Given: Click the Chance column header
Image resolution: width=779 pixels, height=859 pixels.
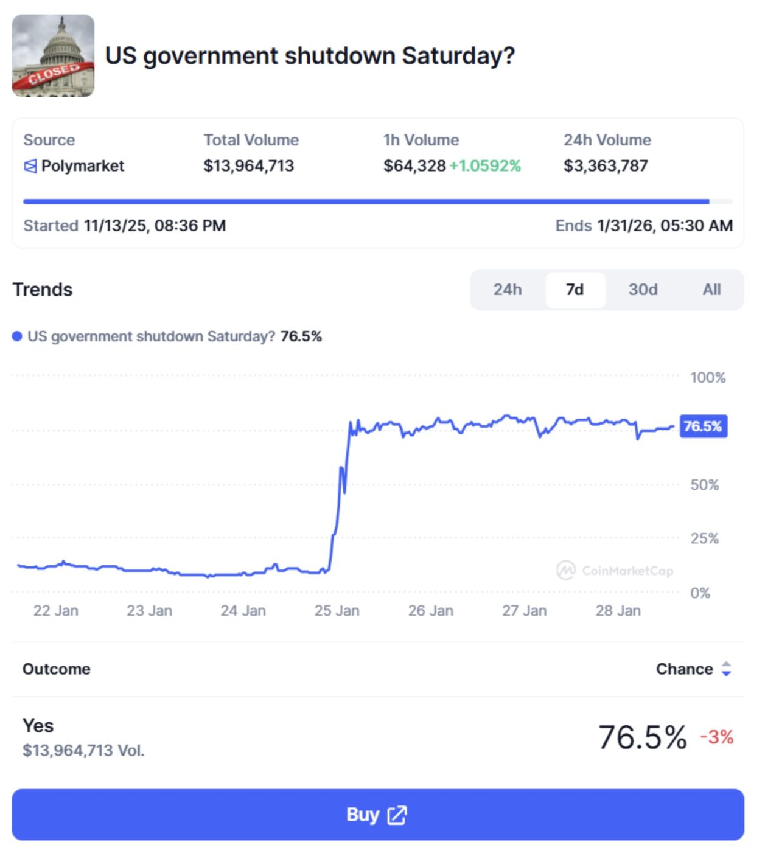Looking at the screenshot, I should pos(684,669).
